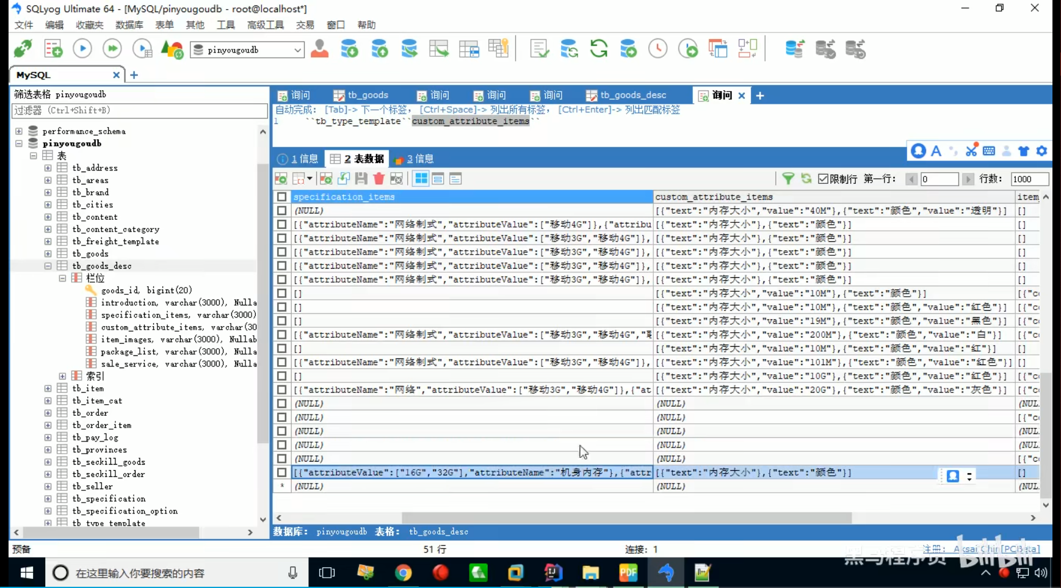Click the object browser vertical scrollbar
This screenshot has height=588, width=1061.
pos(263,302)
